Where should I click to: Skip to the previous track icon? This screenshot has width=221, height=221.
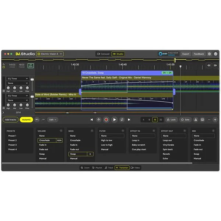(x=92, y=120)
